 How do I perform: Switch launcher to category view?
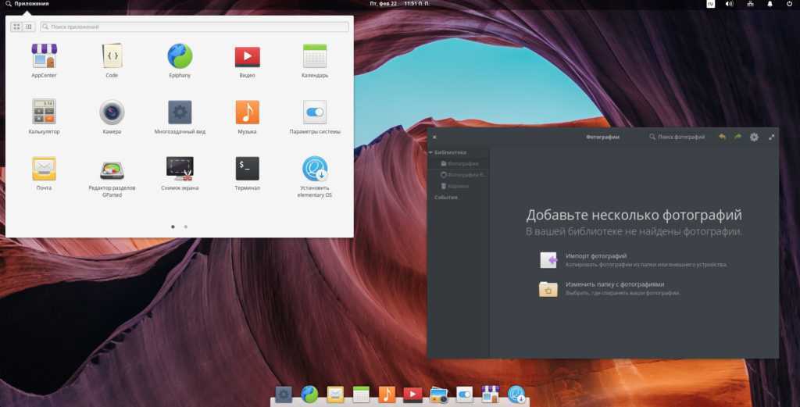[29, 27]
